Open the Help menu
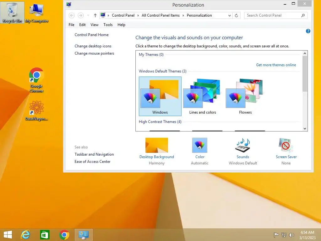 point(121,25)
